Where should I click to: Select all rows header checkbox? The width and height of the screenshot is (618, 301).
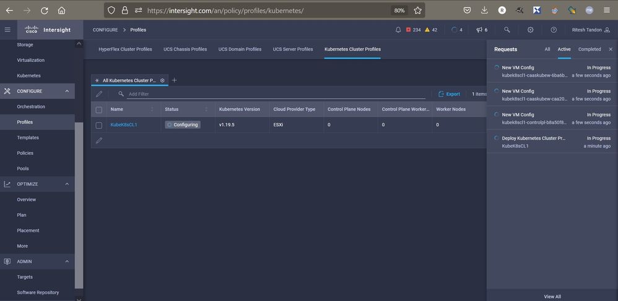click(x=99, y=110)
